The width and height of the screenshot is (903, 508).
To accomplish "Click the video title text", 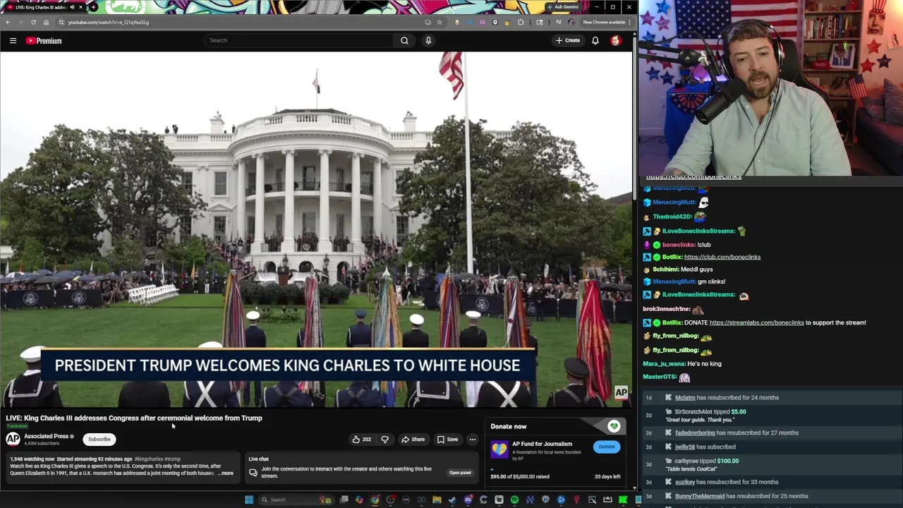I will [134, 418].
